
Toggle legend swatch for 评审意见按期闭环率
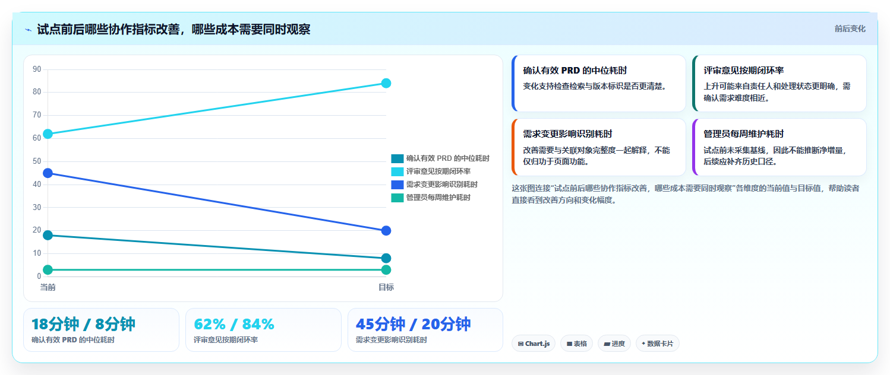pos(397,171)
